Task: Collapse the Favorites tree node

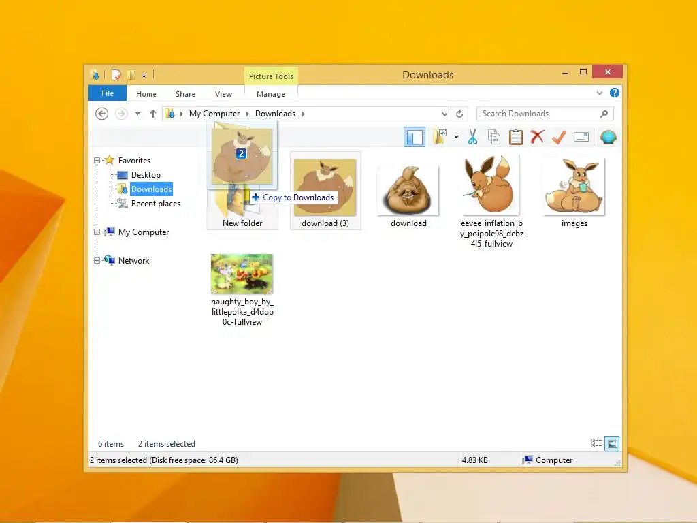Action: (x=97, y=160)
